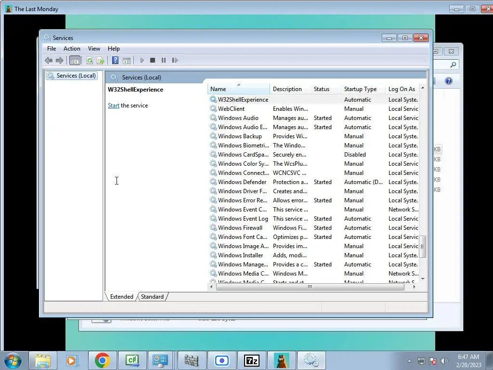
Task: Switch to the Extended tab
Action: click(x=122, y=297)
